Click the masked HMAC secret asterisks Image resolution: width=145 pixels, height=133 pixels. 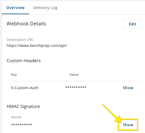[22, 125]
